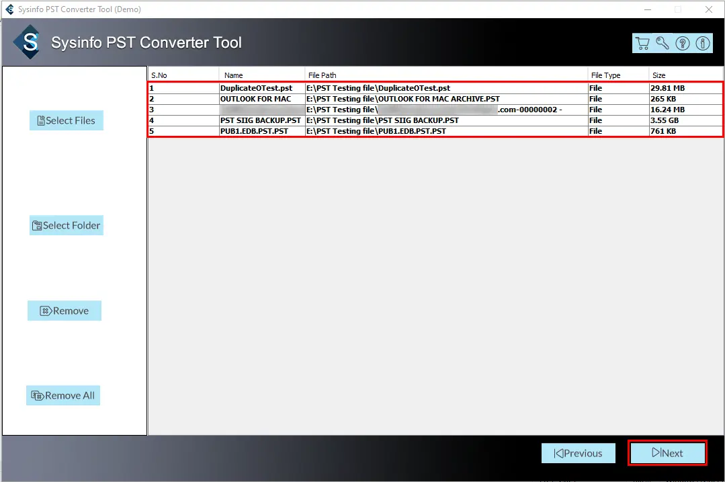Select the OUTLOOK FOR MAC row

coord(255,99)
